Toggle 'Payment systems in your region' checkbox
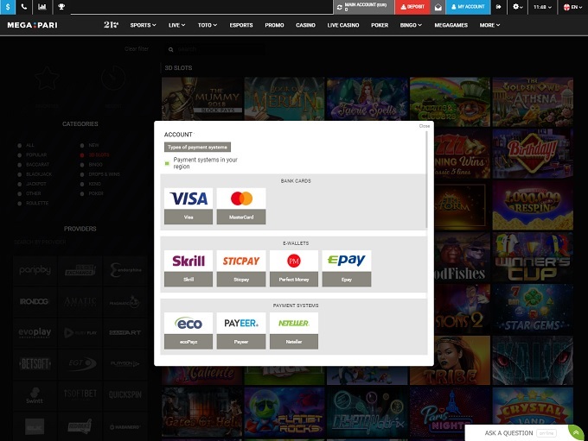 168,162
